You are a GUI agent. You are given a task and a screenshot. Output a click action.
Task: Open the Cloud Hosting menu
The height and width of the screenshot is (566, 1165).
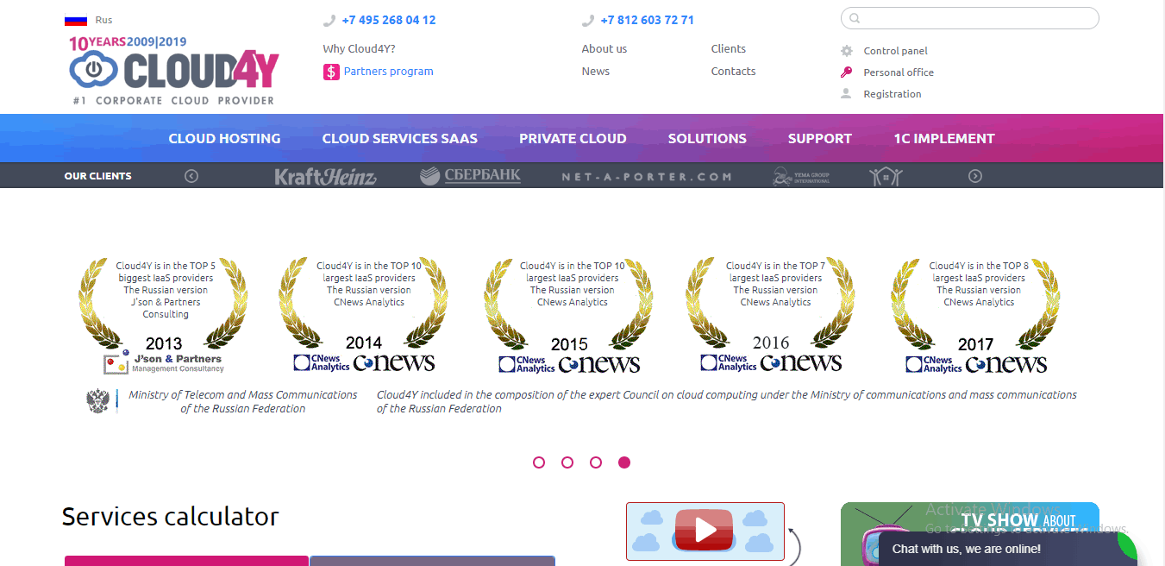(x=224, y=138)
